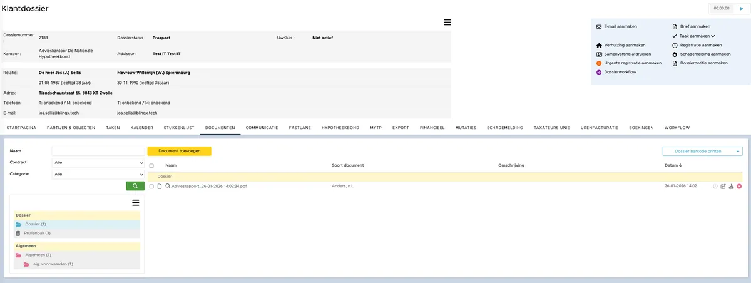Open the hamburger menu above dossier details
The height and width of the screenshot is (283, 751).
click(x=447, y=23)
